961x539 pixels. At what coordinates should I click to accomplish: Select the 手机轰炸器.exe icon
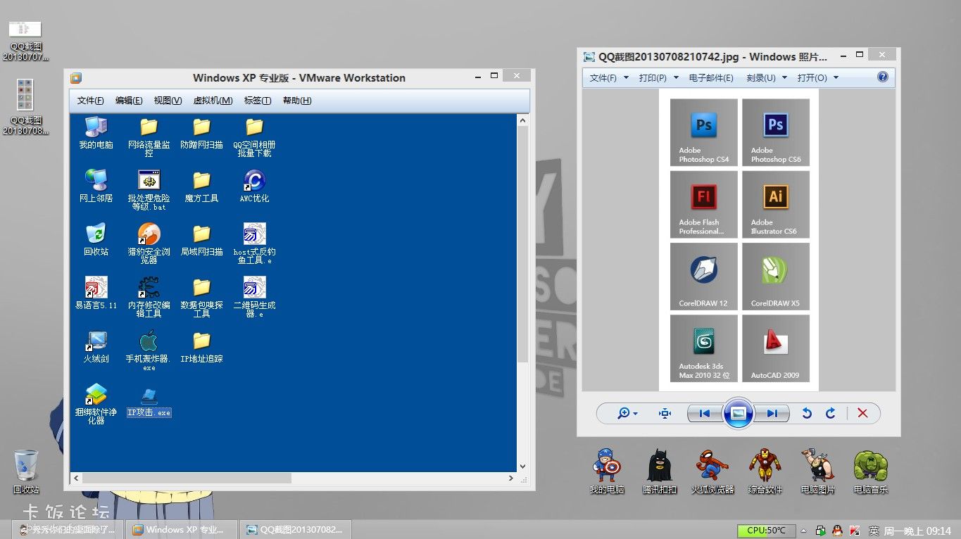[x=149, y=351]
